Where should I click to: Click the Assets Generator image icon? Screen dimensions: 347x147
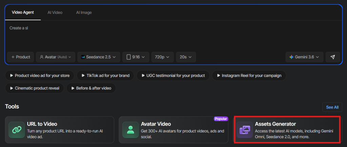pos(245,130)
